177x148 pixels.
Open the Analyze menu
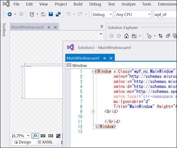click(x=128, y=4)
